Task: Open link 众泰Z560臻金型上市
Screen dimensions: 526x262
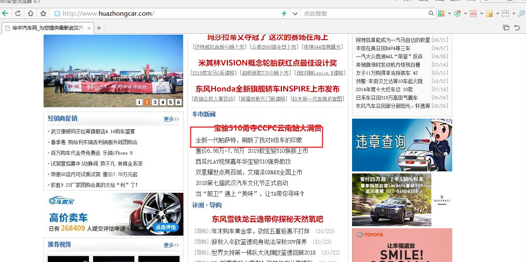Action: (274, 47)
